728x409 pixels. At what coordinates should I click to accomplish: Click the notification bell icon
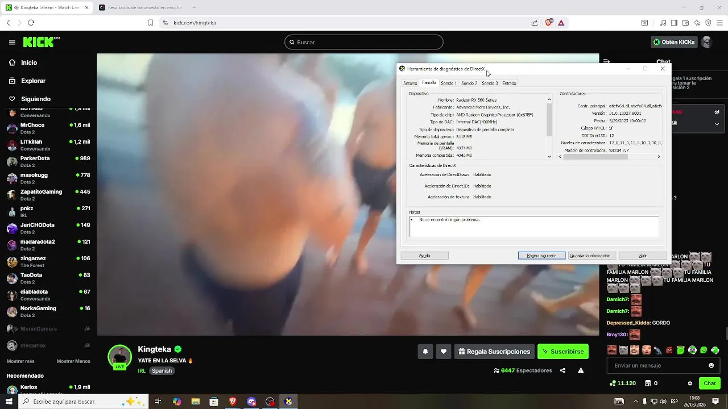(x=425, y=352)
